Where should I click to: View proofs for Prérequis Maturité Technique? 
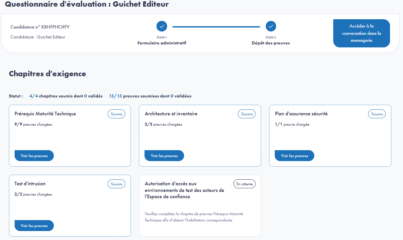pyautogui.click(x=34, y=156)
